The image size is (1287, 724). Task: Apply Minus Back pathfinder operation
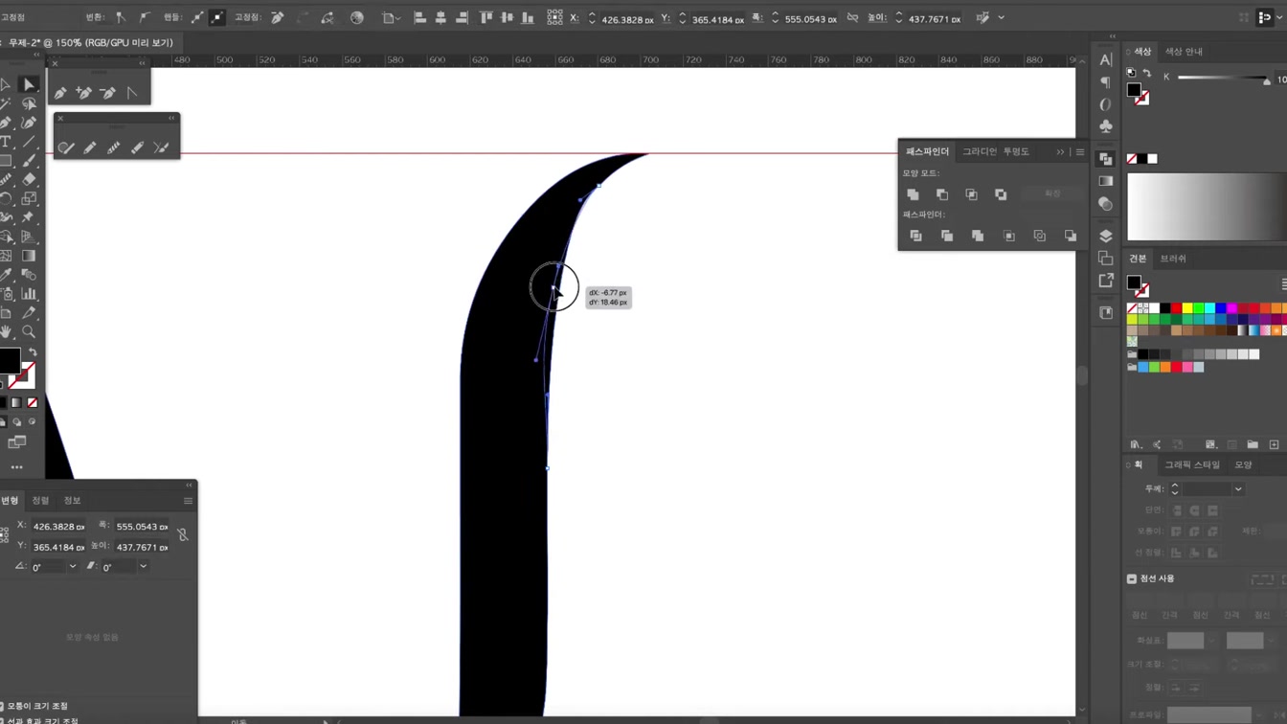point(1070,236)
